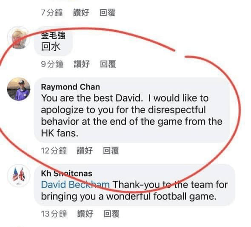251x227 pixels.
Task: Click the 7分鐘 timestamp
Action: 52,13
